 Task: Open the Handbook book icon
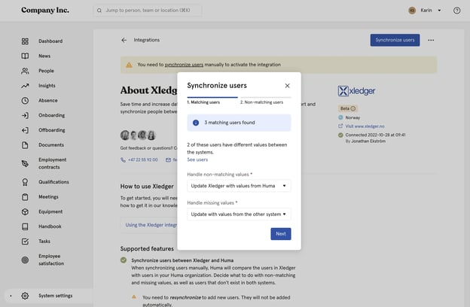tap(25, 226)
